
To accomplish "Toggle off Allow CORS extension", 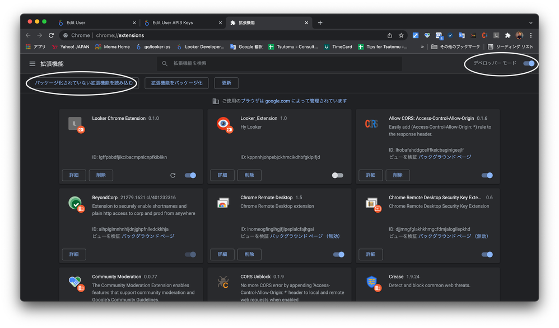I will (487, 175).
